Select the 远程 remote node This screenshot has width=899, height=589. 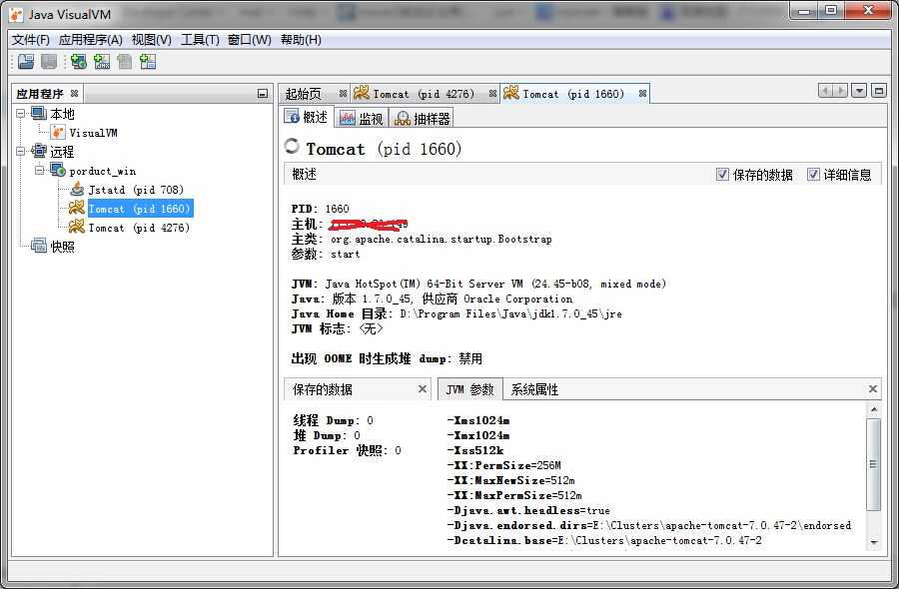click(62, 152)
